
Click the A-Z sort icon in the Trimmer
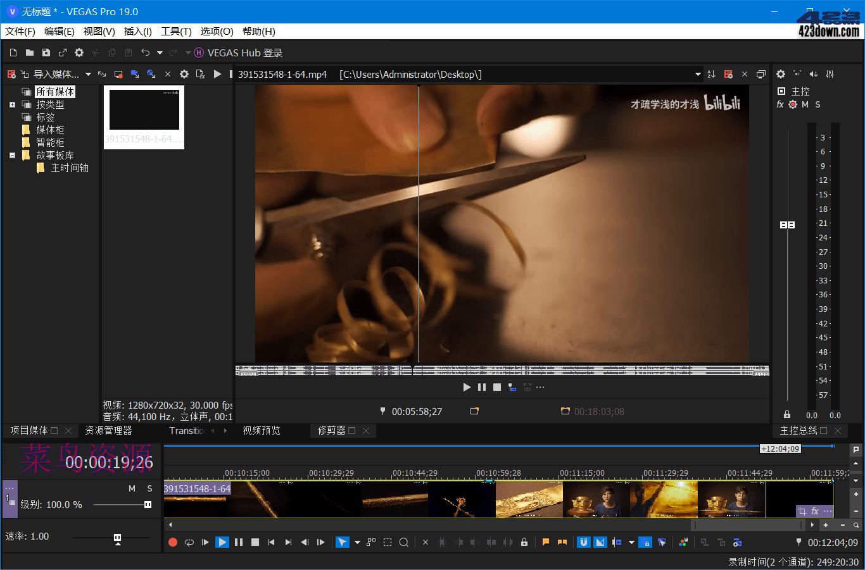click(x=710, y=74)
